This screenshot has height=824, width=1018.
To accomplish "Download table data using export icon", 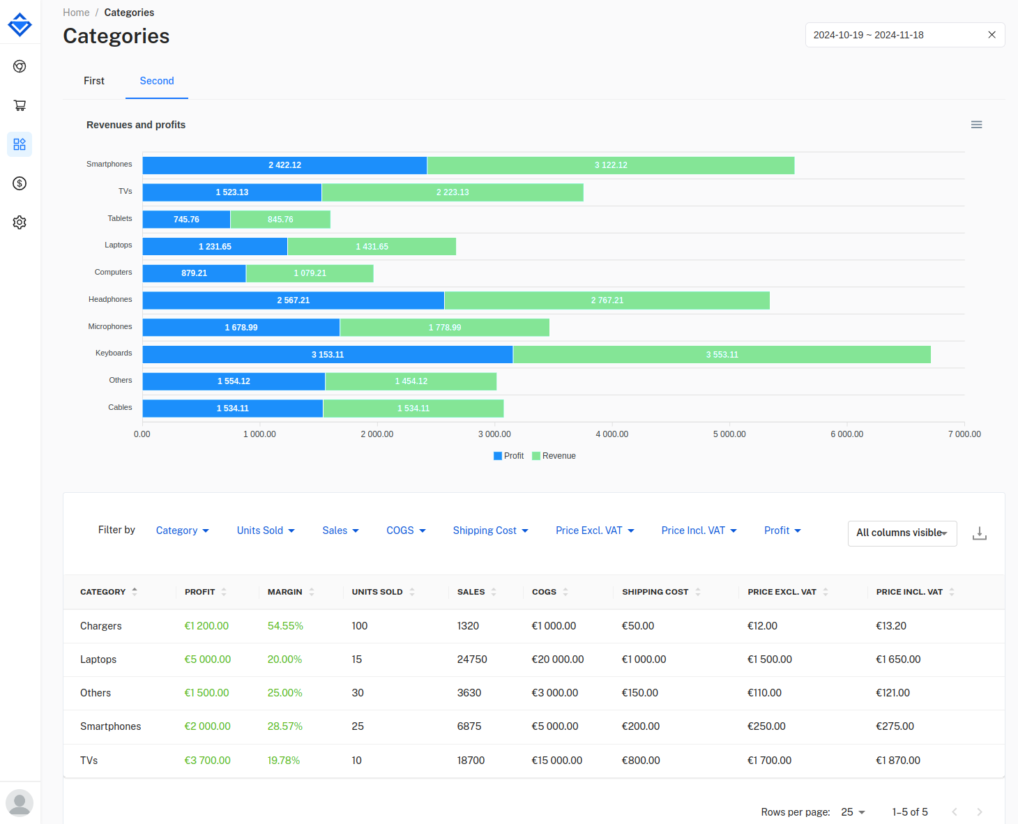I will pos(980,533).
